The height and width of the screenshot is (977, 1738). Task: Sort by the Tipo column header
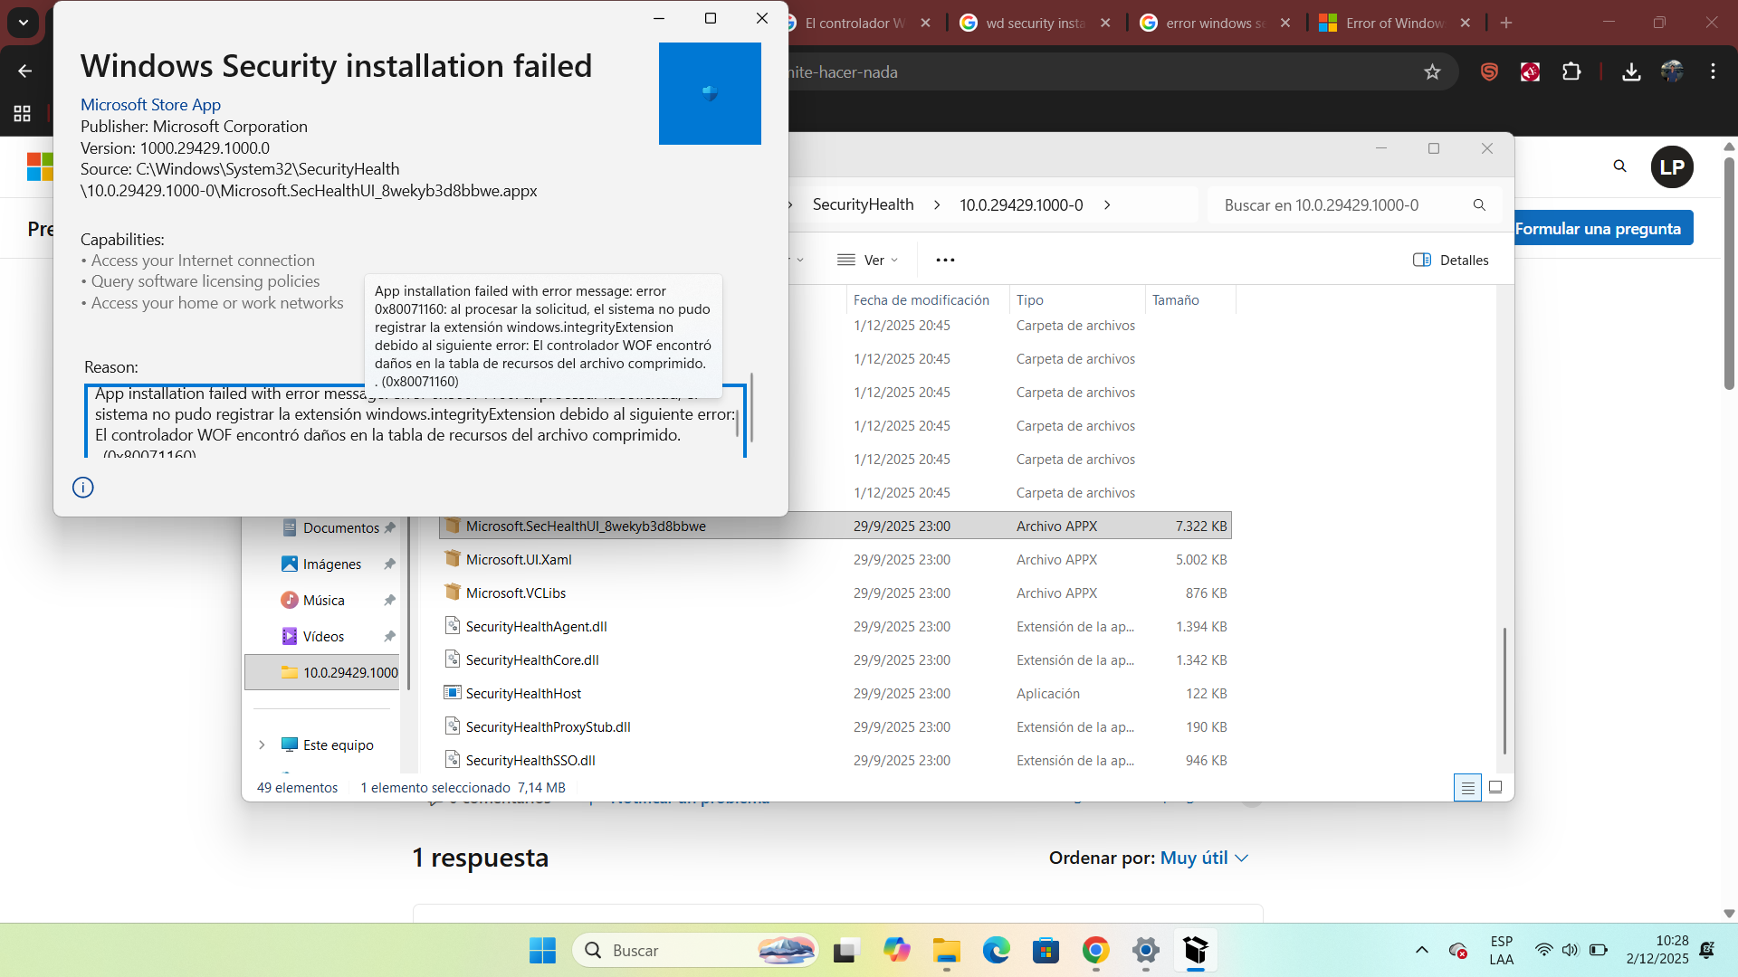coord(1030,300)
